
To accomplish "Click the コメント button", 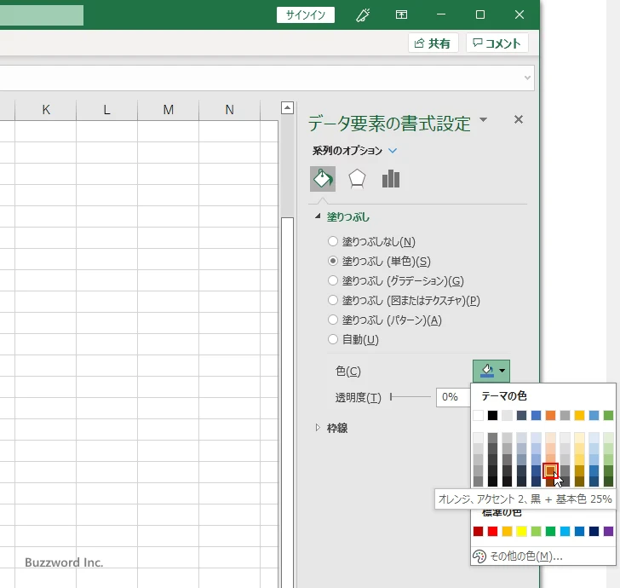I will (497, 43).
